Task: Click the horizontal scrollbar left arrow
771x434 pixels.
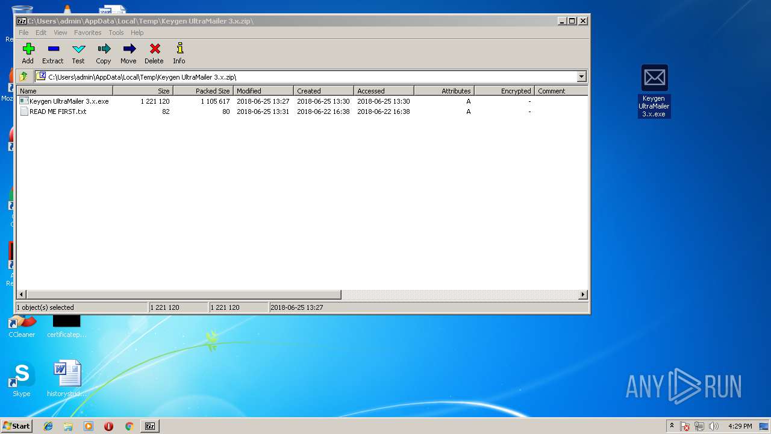Action: pyautogui.click(x=22, y=295)
